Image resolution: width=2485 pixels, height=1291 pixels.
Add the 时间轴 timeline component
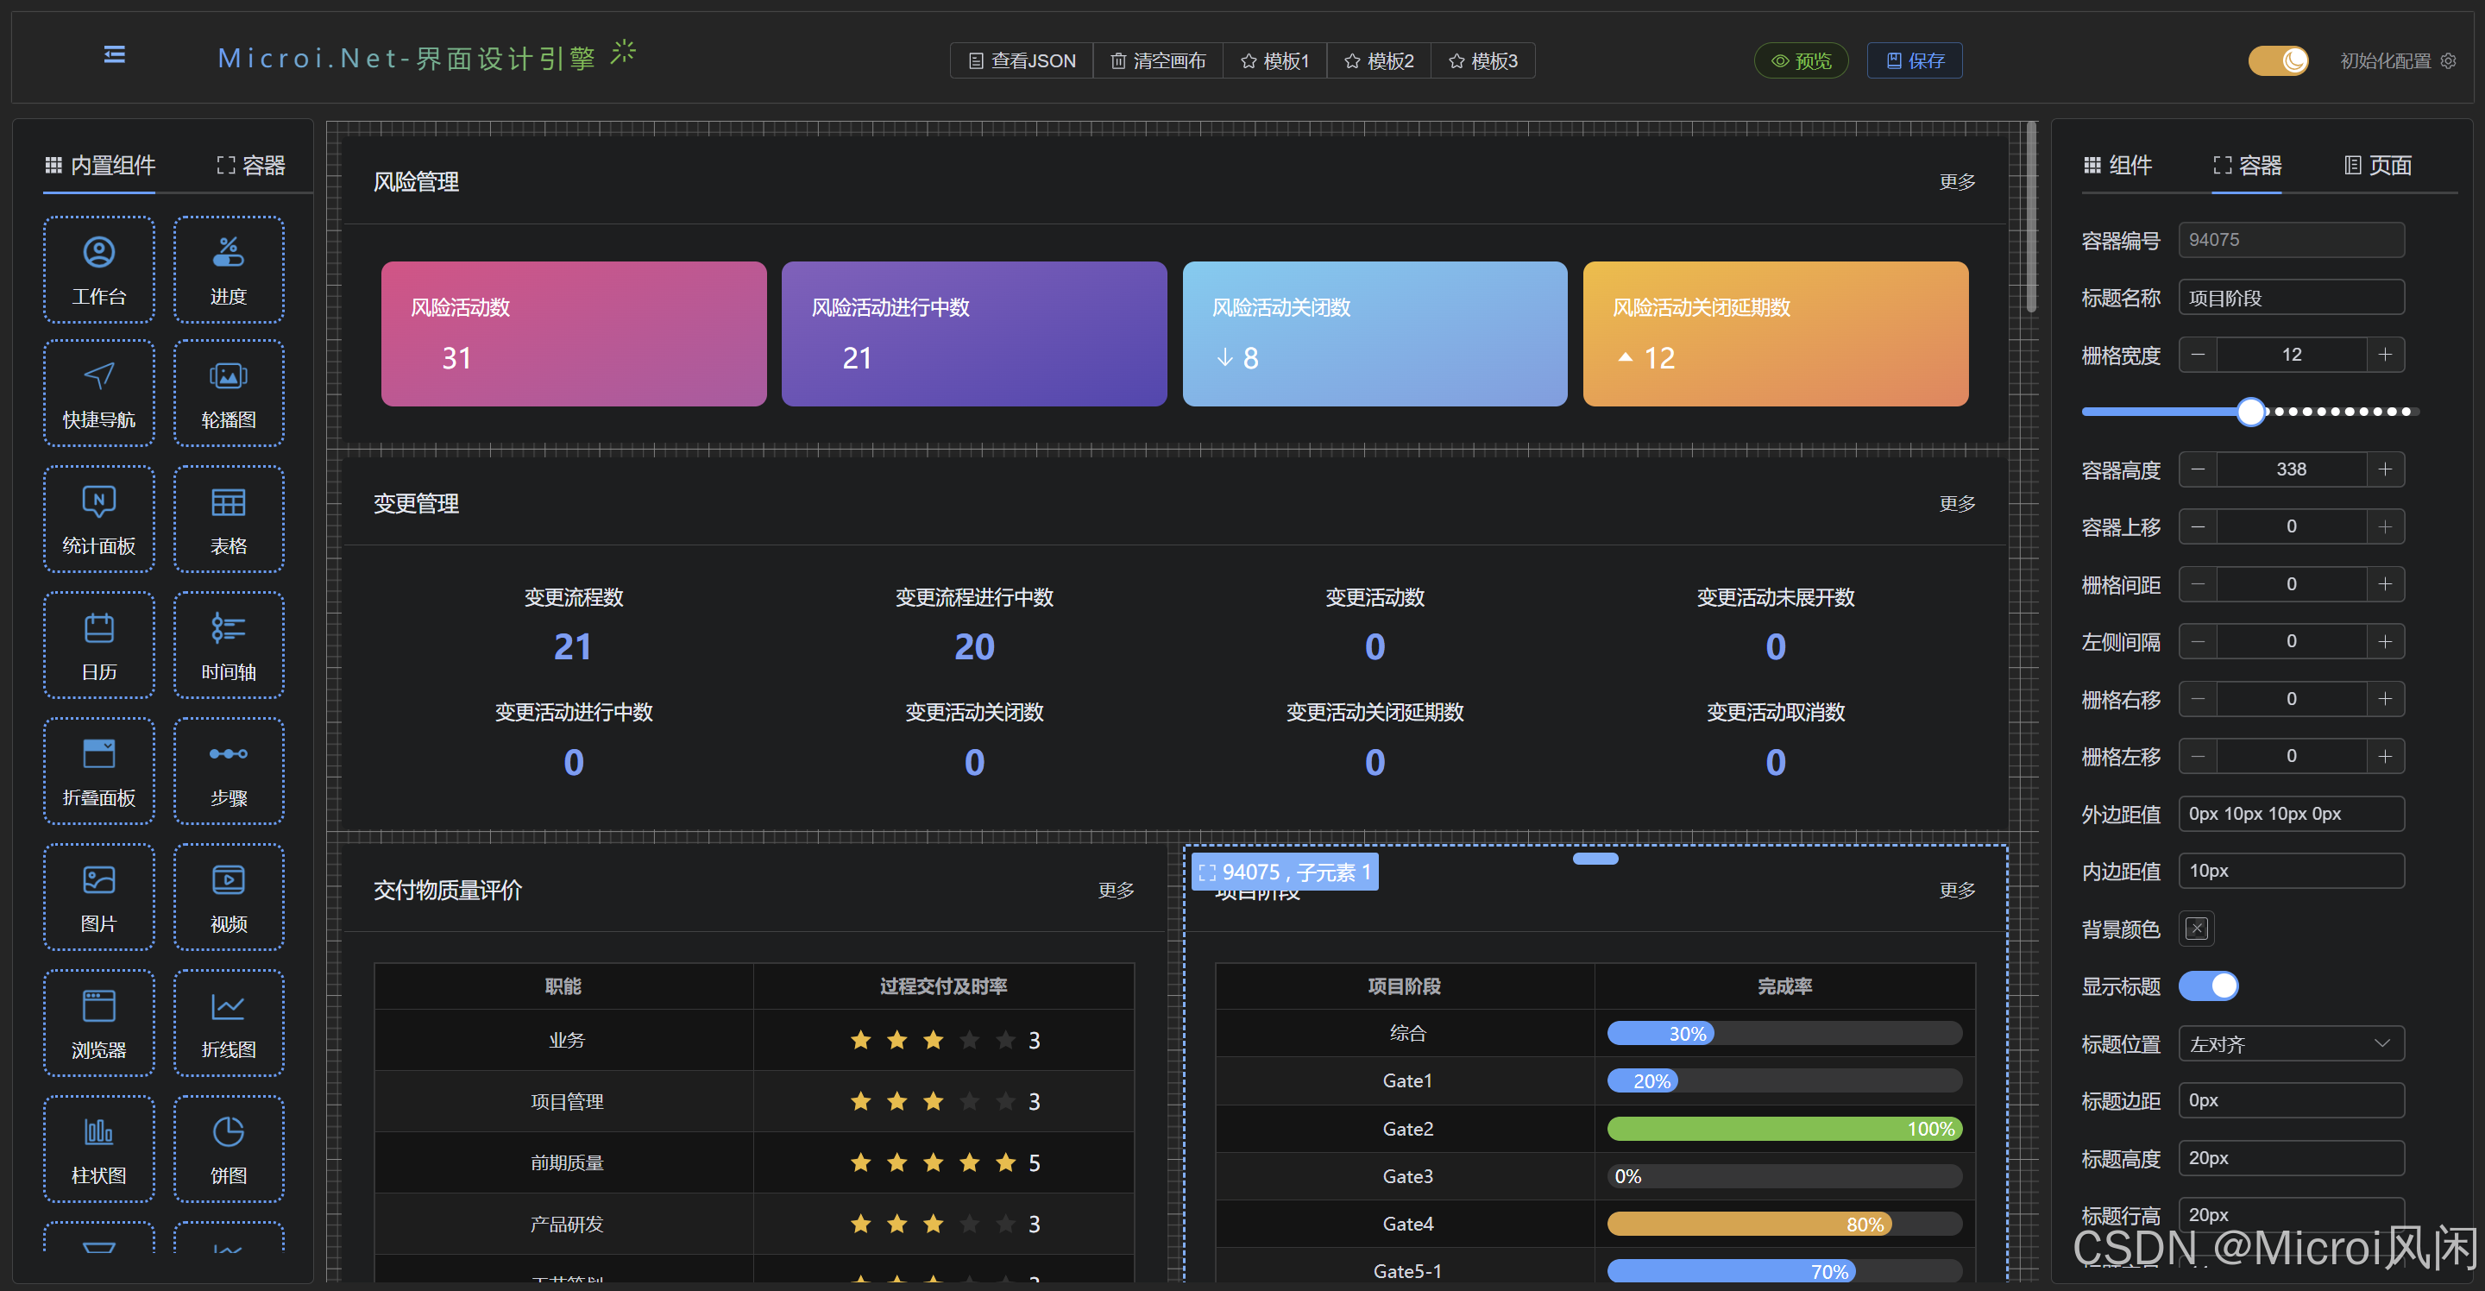click(229, 645)
